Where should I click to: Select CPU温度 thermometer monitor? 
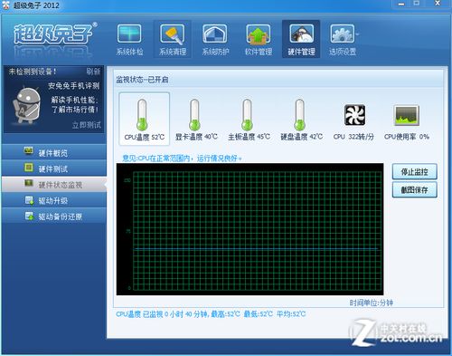[x=145, y=119]
